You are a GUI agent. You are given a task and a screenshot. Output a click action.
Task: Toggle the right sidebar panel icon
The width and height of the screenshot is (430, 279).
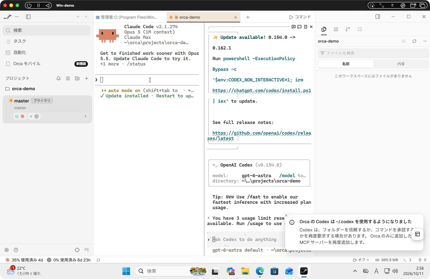click(x=378, y=17)
